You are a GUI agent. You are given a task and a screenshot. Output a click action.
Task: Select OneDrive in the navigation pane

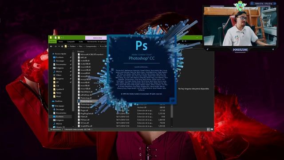tap(59, 101)
